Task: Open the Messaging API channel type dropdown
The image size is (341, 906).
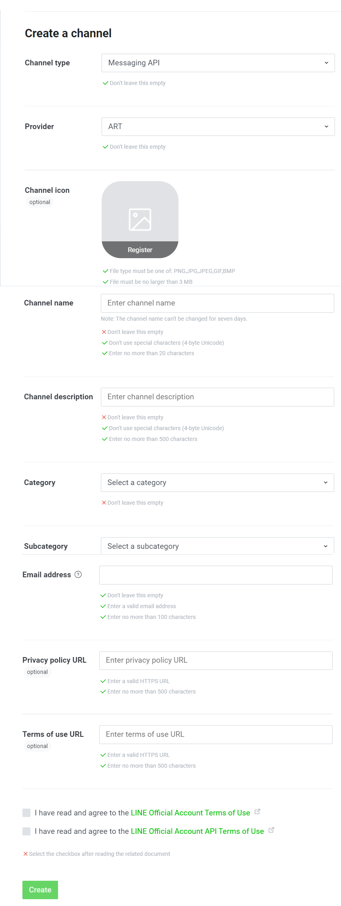Action: 218,63
